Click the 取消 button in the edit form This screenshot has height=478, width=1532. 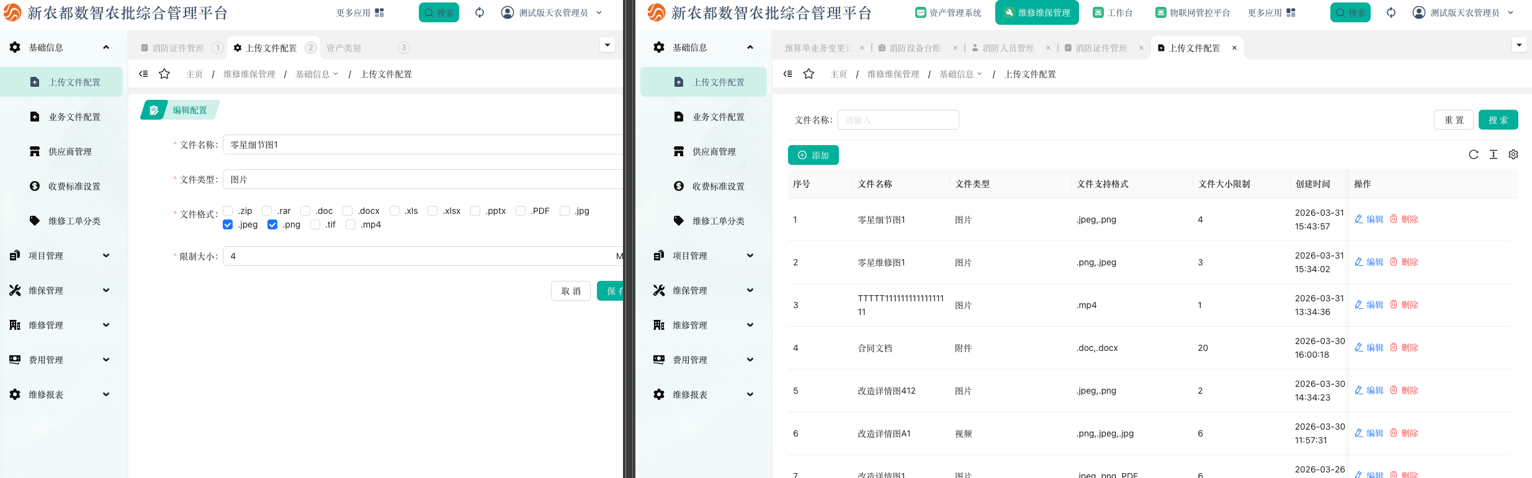tap(570, 291)
